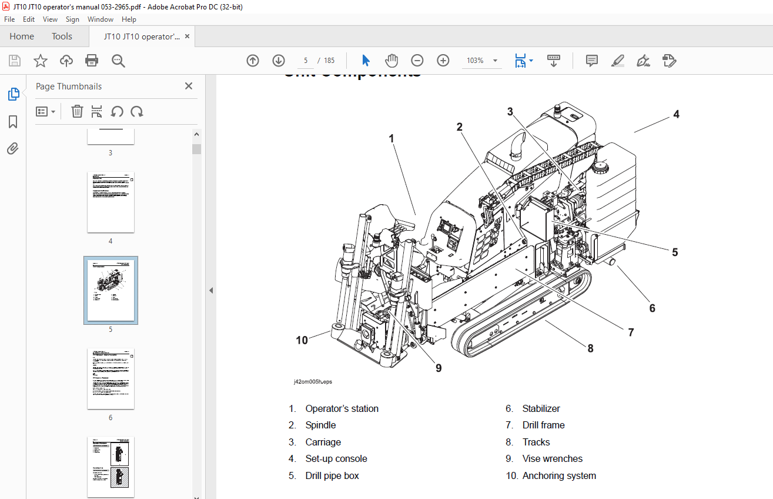Open the Window menu
The height and width of the screenshot is (499, 773).
point(101,19)
